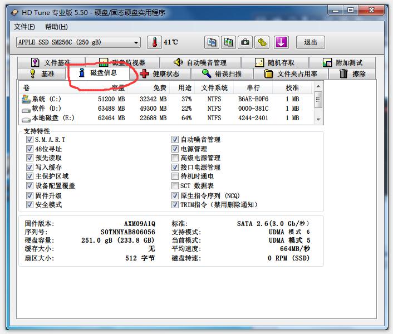Click the copy screenshot toolbar icon
Image resolution: width=393 pixels, height=334 pixels.
tap(228, 42)
